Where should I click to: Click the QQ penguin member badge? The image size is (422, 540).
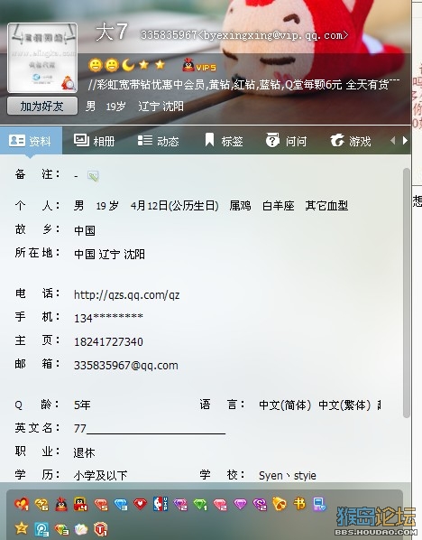61,504
